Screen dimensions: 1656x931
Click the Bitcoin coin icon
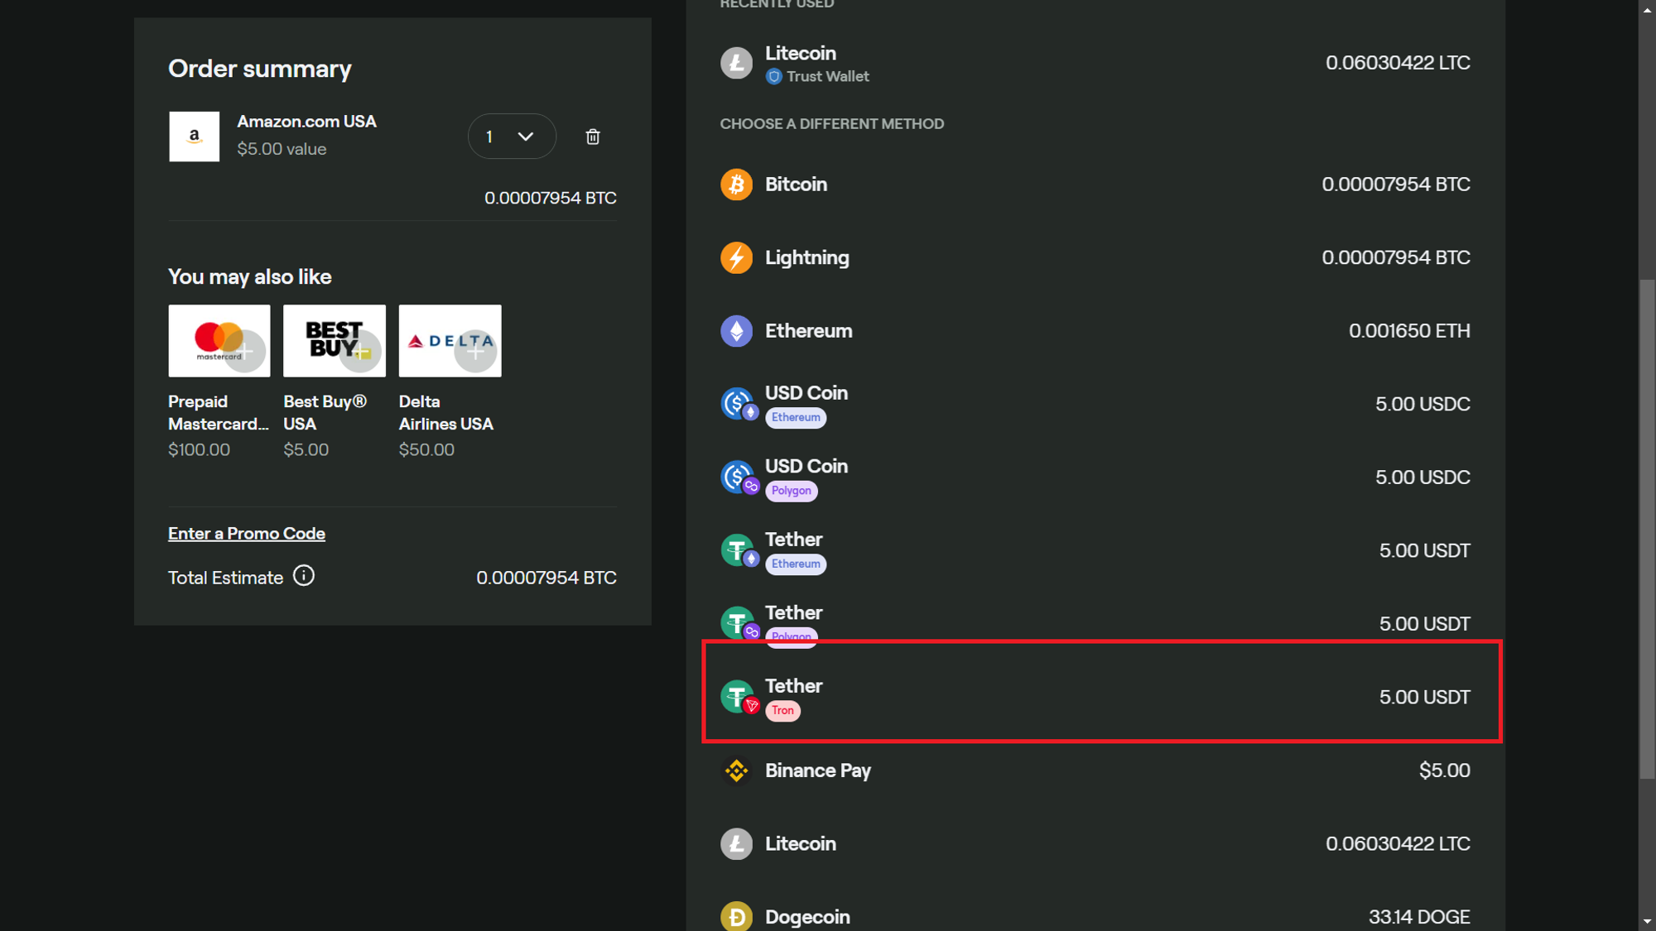pyautogui.click(x=736, y=185)
